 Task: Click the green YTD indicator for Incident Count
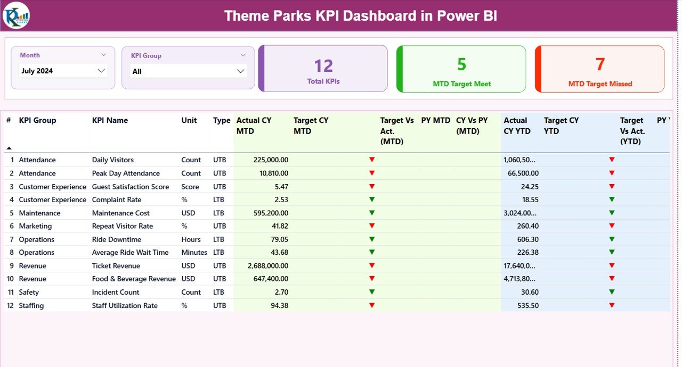click(x=612, y=291)
